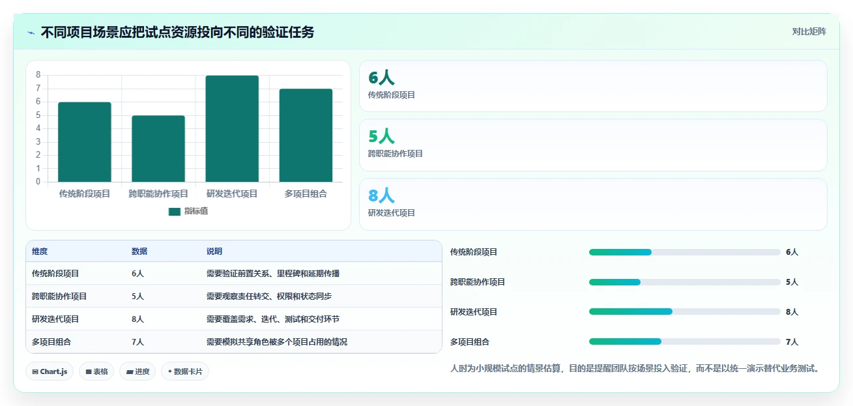This screenshot has width=853, height=406.
Task: Click the 传统阶段项目 progress bar
Action: tap(684, 252)
